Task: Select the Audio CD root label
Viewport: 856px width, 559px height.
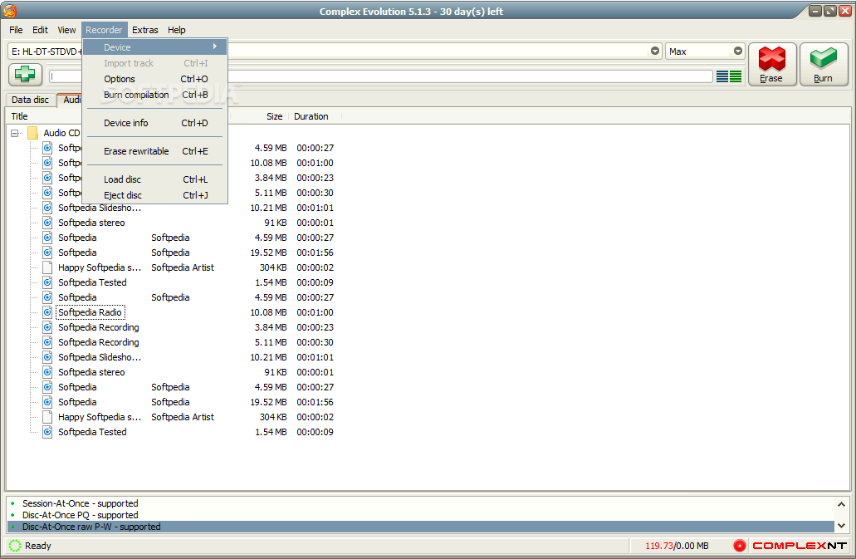Action: pos(61,133)
